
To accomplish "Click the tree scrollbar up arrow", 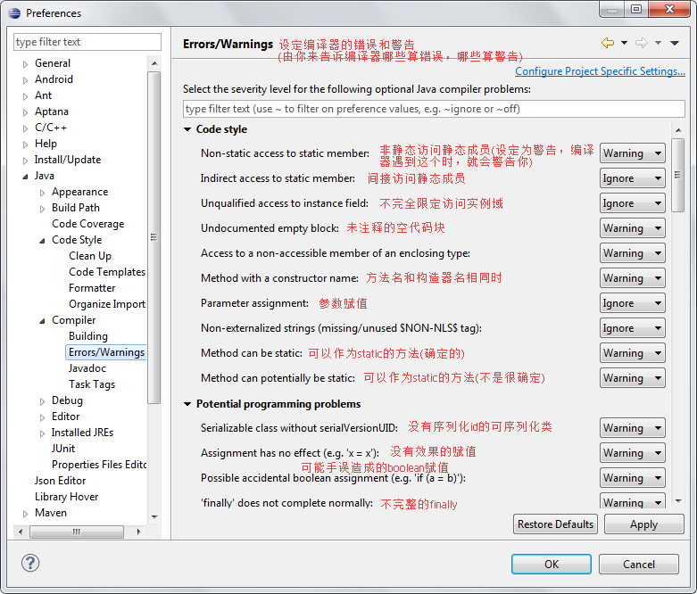I will 154,63.
